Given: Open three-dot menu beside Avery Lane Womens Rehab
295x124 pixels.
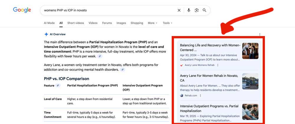Looking at the screenshot, I should tap(218, 65).
